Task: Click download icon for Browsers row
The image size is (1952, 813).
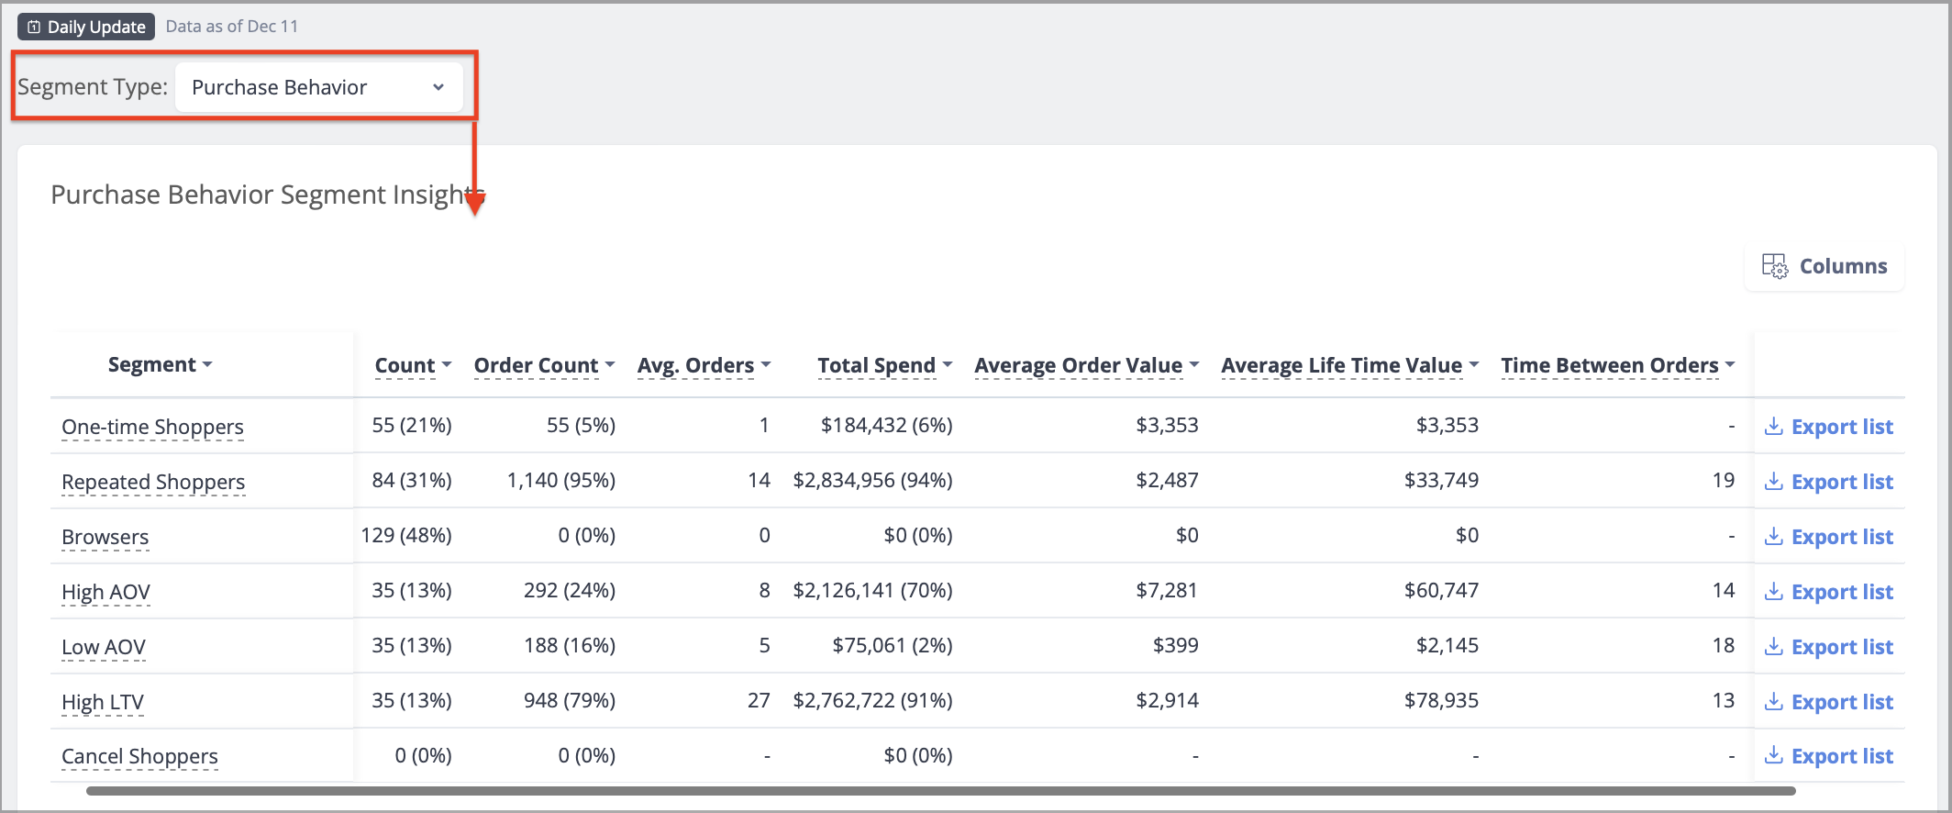Action: click(1774, 536)
